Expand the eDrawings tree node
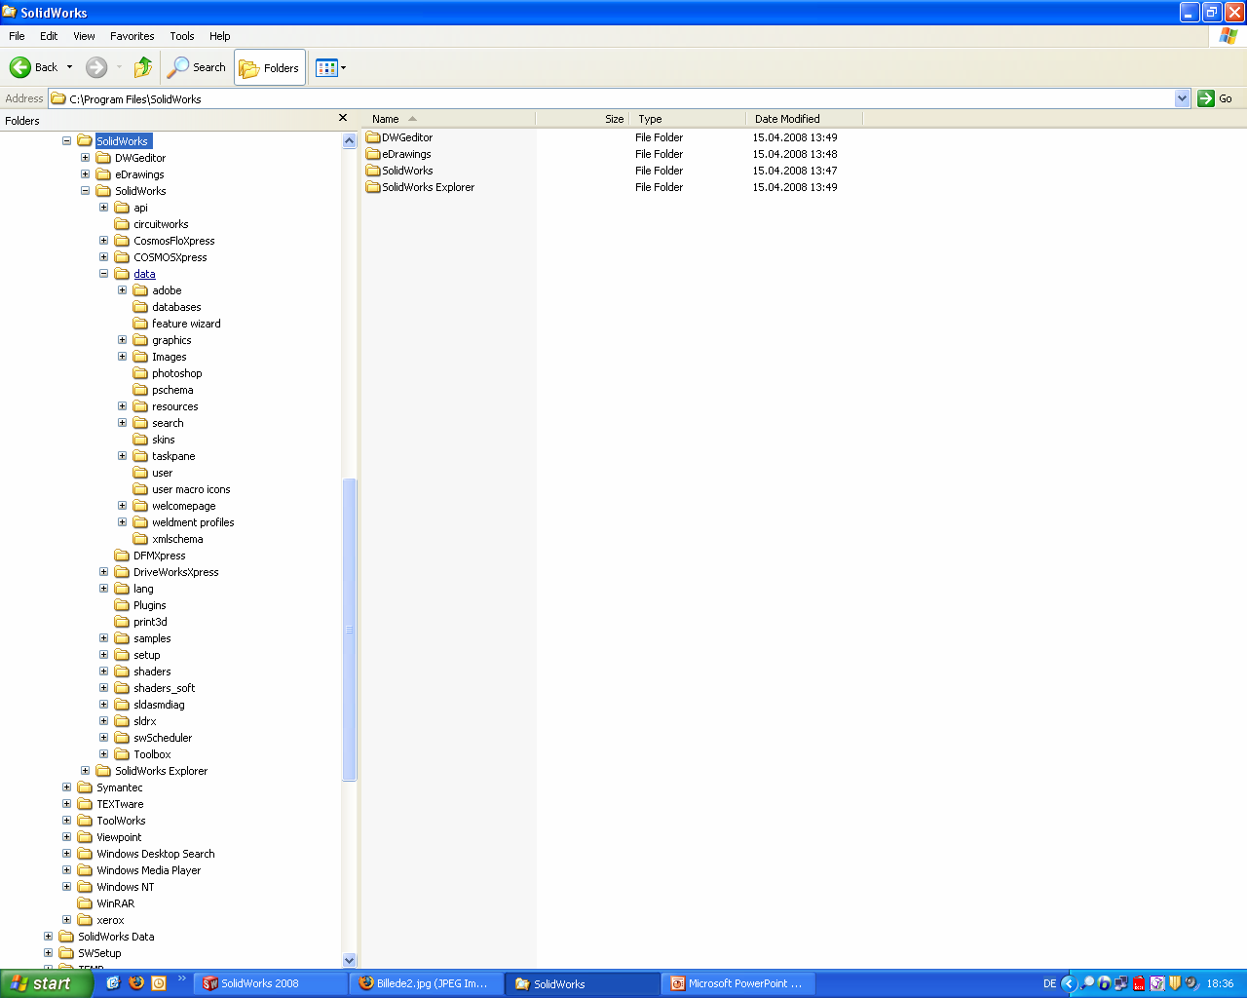1247x998 pixels. (85, 174)
